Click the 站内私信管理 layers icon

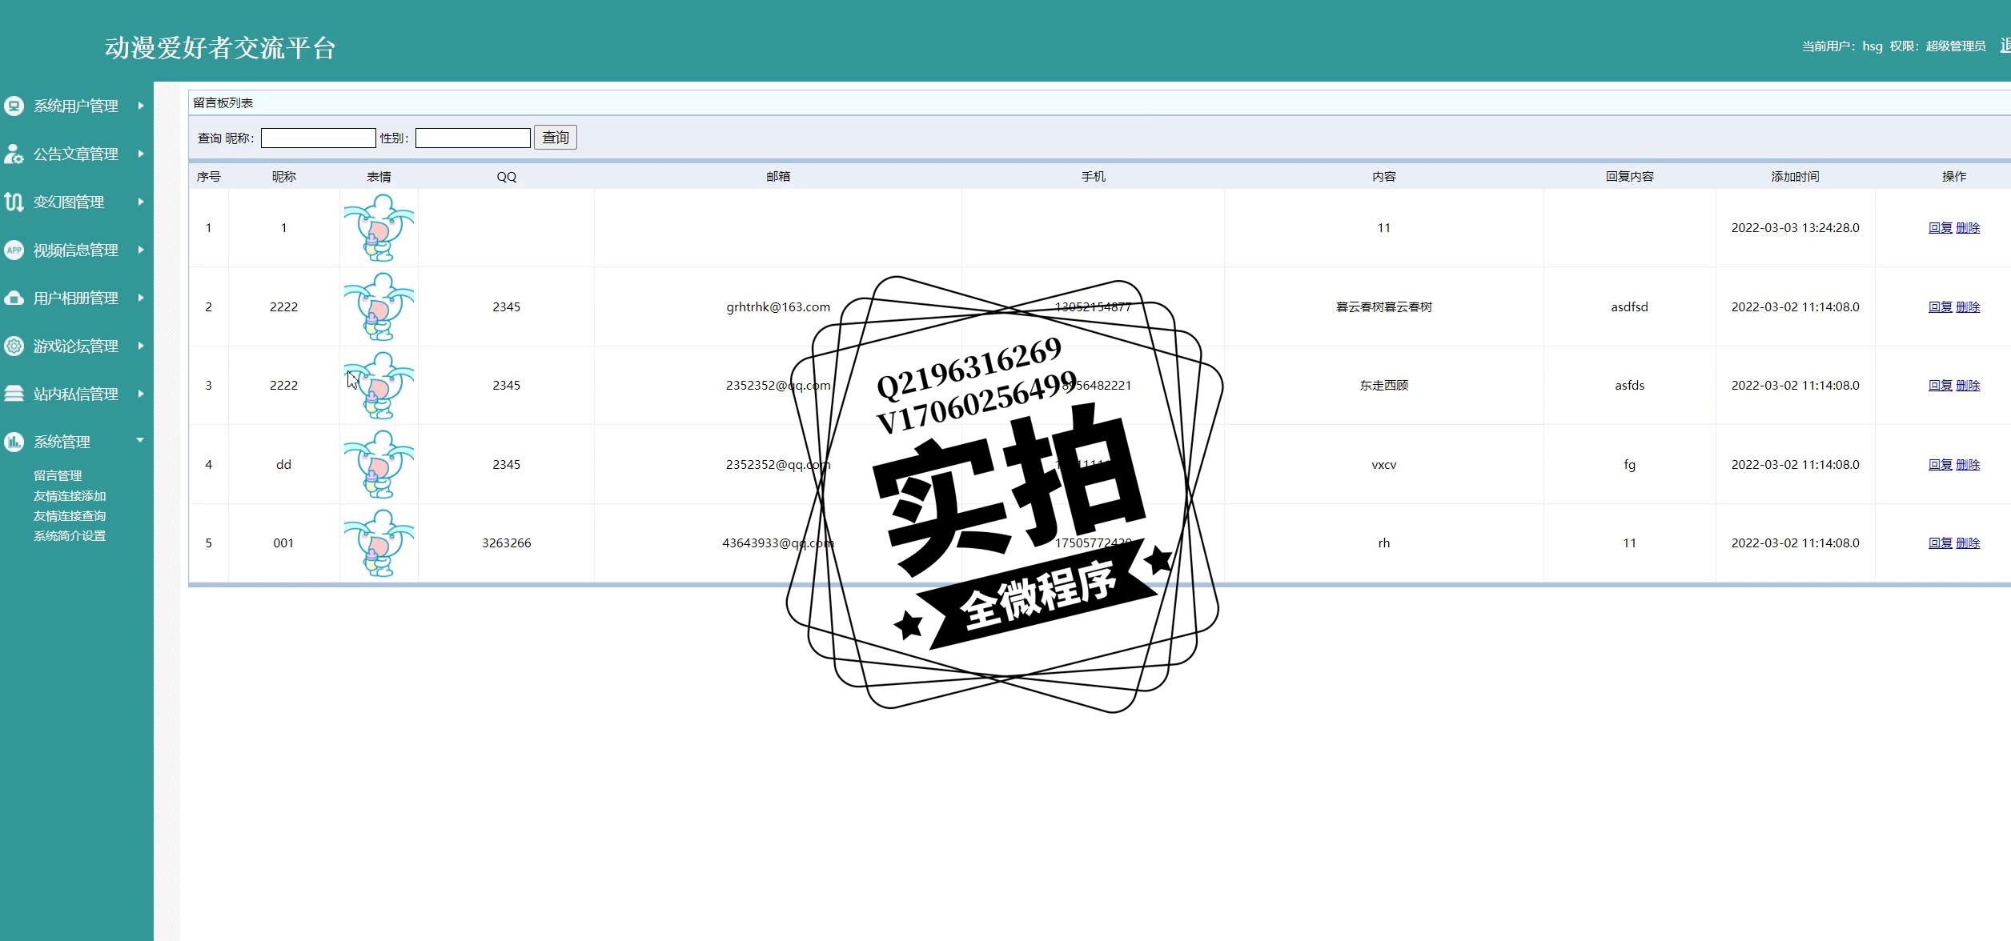[x=14, y=394]
